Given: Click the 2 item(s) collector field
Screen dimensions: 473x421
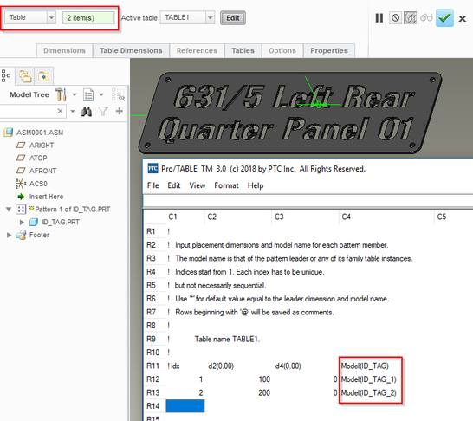Looking at the screenshot, I should pyautogui.click(x=88, y=18).
